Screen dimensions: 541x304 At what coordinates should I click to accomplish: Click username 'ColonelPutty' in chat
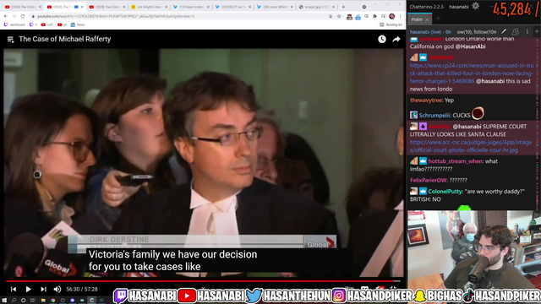coord(445,192)
